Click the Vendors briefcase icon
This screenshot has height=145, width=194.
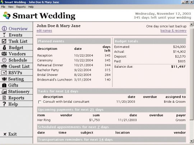pyautogui.click(x=4, y=54)
